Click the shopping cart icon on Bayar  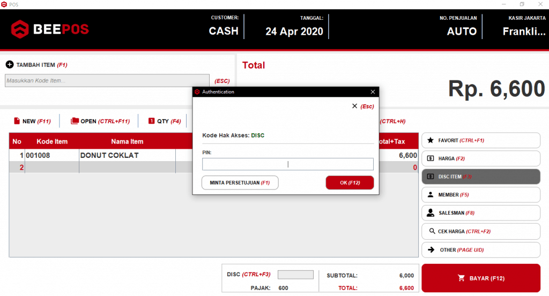click(x=461, y=278)
